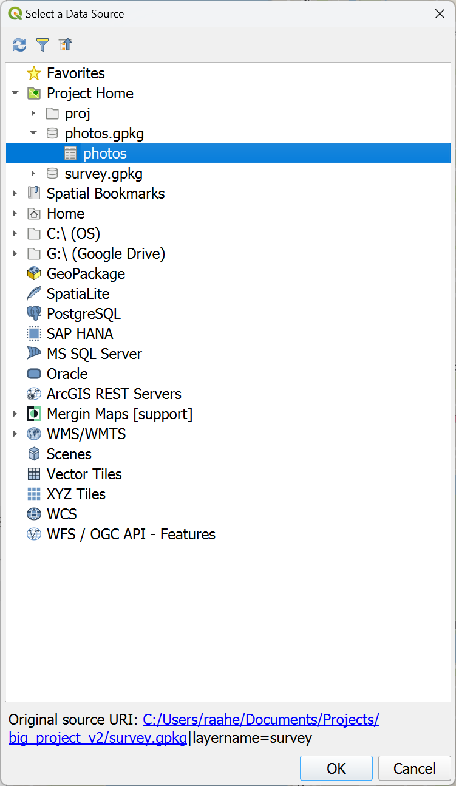Expand the survey.gpkg node
This screenshot has height=786, width=456.
click(33, 174)
